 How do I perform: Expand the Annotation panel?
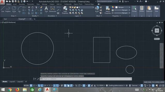[52, 16]
